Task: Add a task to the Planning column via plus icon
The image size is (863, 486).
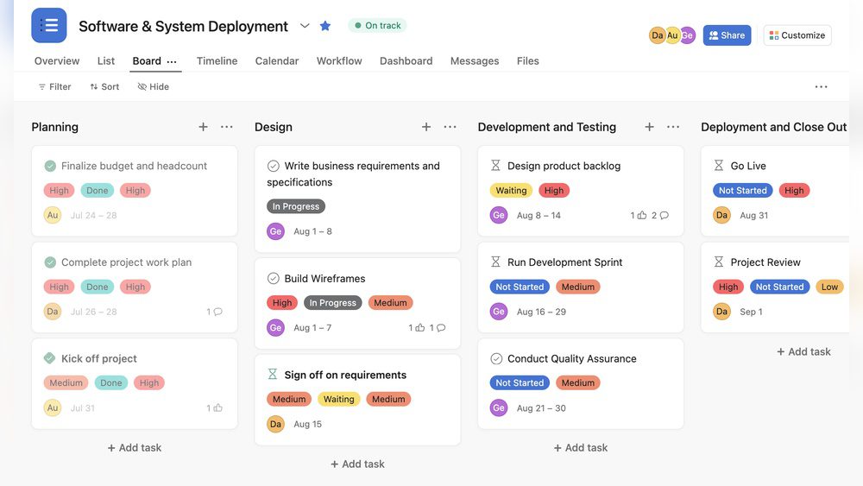Action: [x=203, y=127]
